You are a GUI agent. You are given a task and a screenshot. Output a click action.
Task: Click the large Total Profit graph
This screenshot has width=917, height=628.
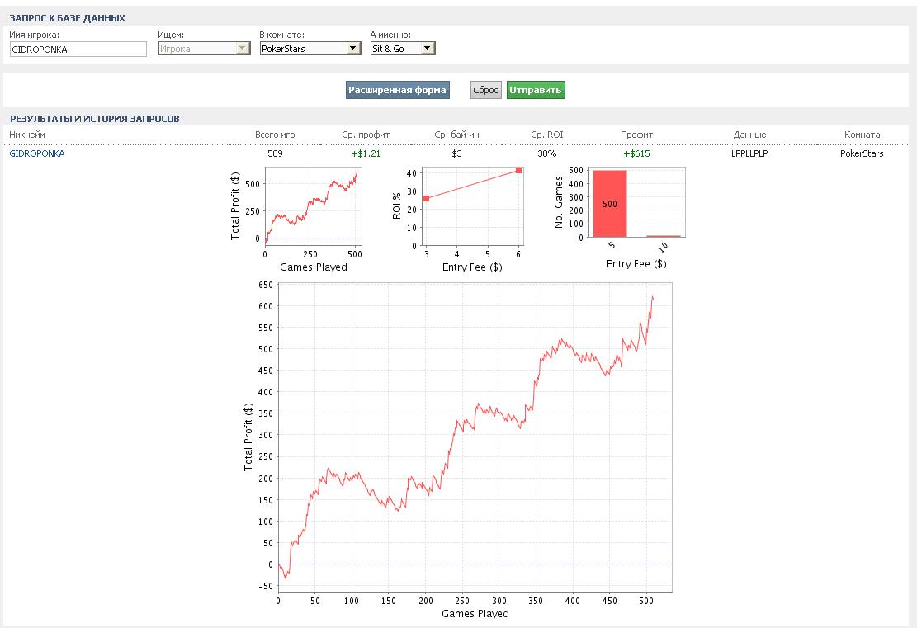coord(475,437)
